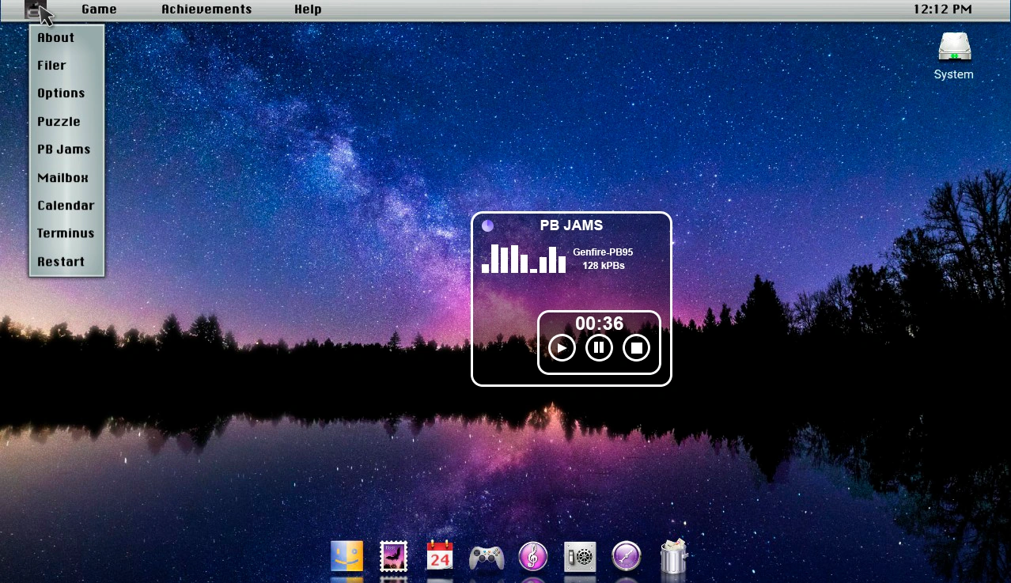The height and width of the screenshot is (583, 1011).
Task: Open the Achievements menu
Action: [206, 9]
